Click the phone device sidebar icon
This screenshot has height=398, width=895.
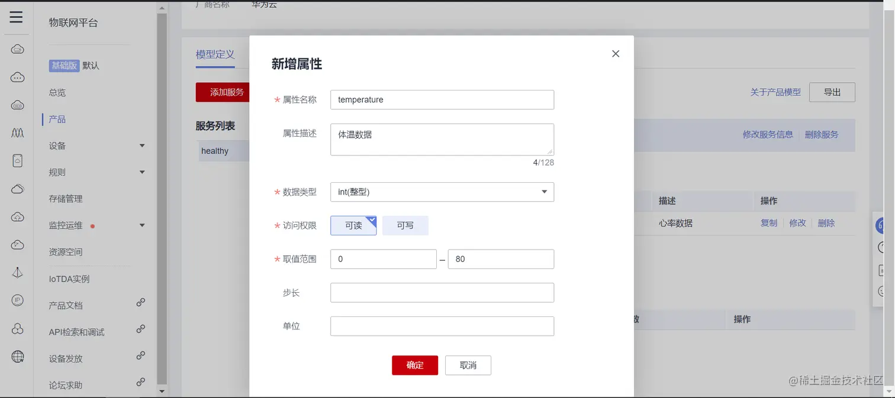click(17, 161)
